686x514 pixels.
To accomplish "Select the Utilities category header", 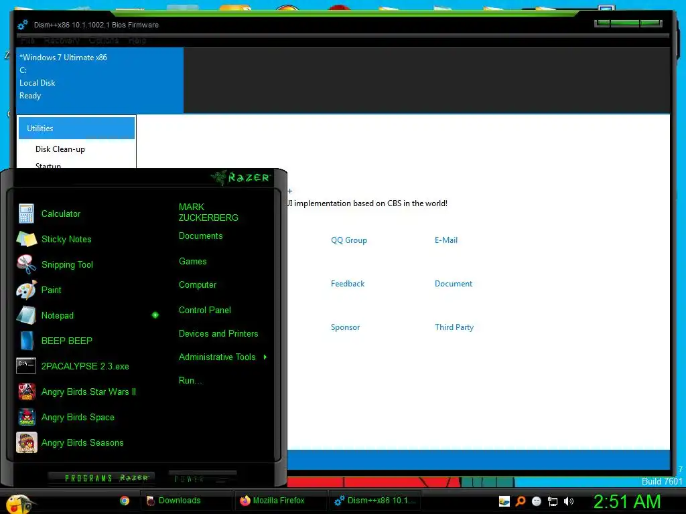I will pyautogui.click(x=76, y=128).
